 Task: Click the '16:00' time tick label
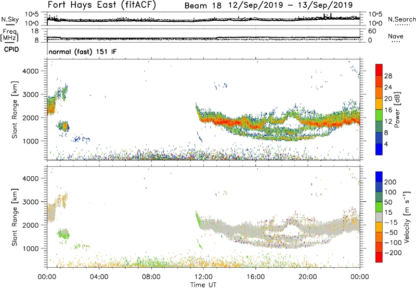pyautogui.click(x=255, y=277)
